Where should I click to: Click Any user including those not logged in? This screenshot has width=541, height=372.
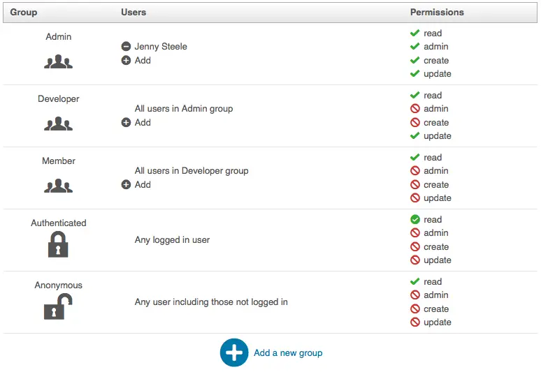[x=211, y=302]
